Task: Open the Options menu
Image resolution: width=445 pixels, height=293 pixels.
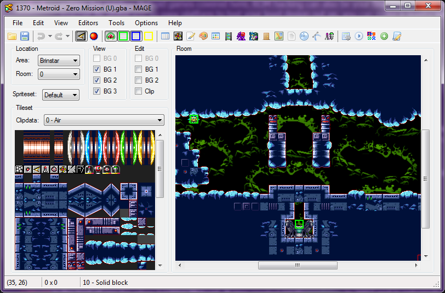Action: [x=146, y=23]
